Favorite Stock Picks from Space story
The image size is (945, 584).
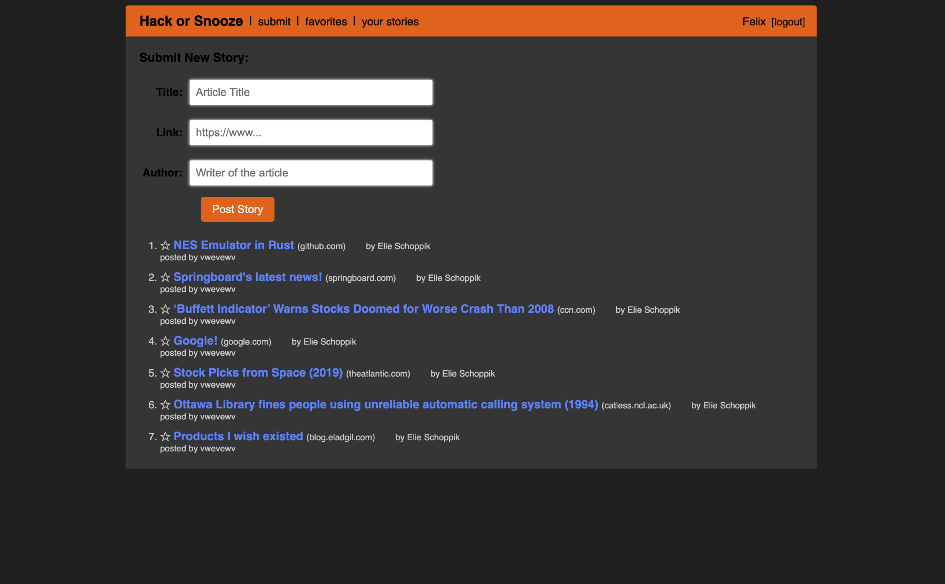165,373
